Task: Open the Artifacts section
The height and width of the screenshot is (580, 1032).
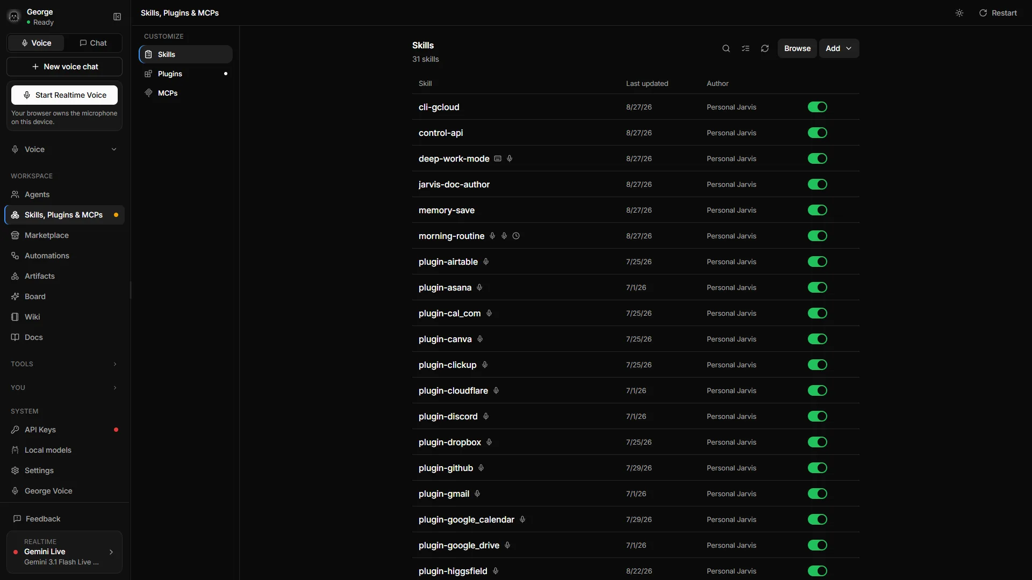Action: pos(64,276)
